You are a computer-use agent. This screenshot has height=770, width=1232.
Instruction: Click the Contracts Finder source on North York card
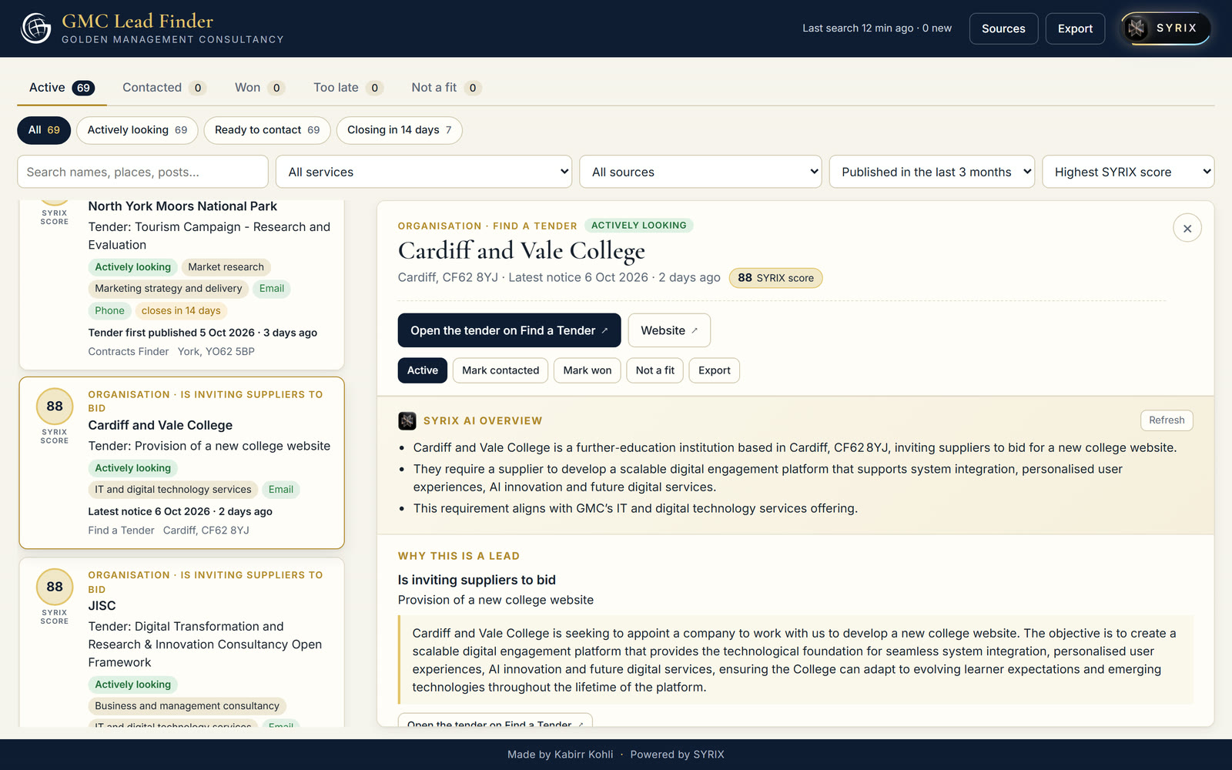pos(129,352)
